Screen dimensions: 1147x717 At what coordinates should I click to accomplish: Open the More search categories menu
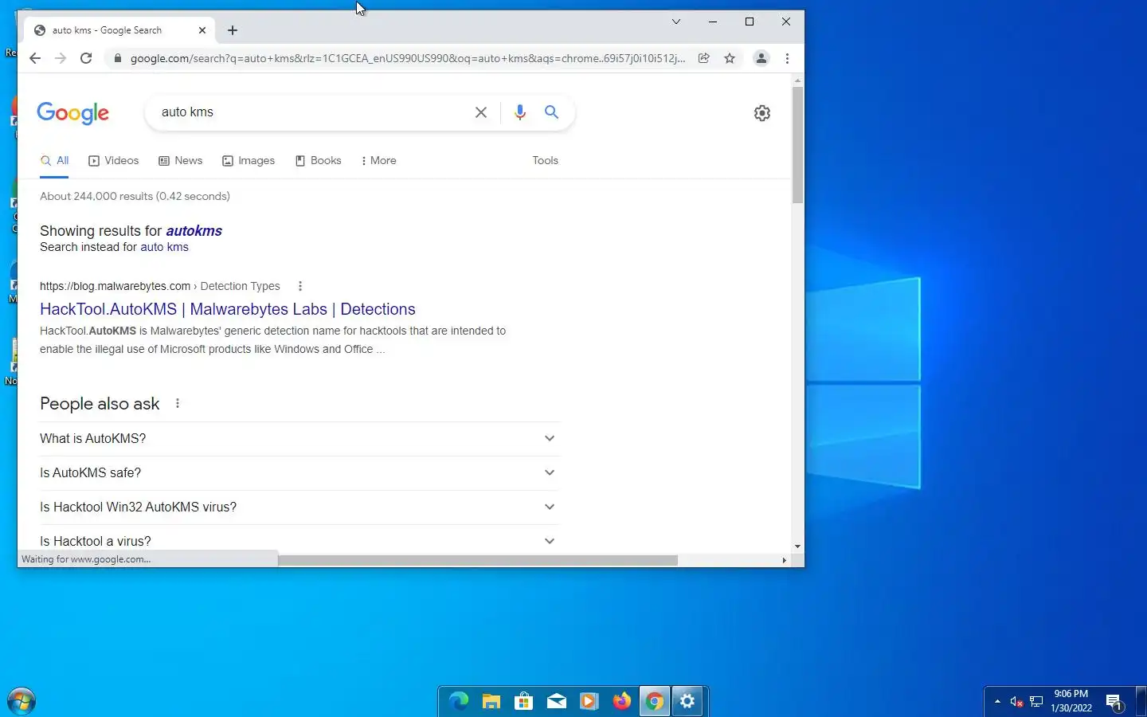378,160
